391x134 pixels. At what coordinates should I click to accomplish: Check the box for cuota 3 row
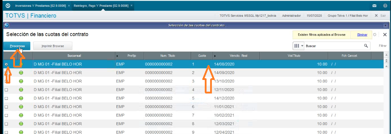coord(6,81)
